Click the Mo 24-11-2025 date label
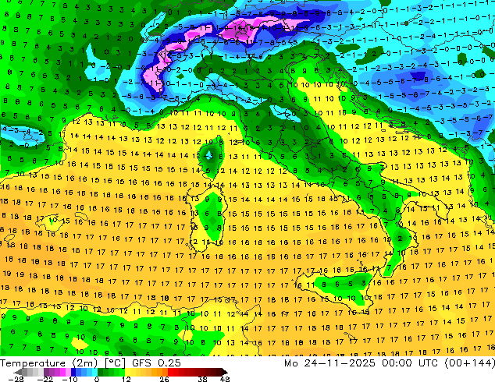495x382 pixels. pyautogui.click(x=329, y=363)
